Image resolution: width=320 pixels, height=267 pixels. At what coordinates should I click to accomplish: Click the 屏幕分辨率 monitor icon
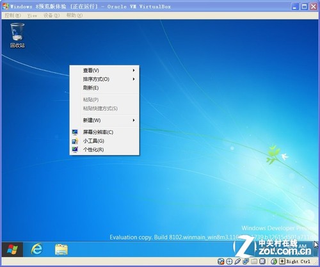tap(75, 132)
